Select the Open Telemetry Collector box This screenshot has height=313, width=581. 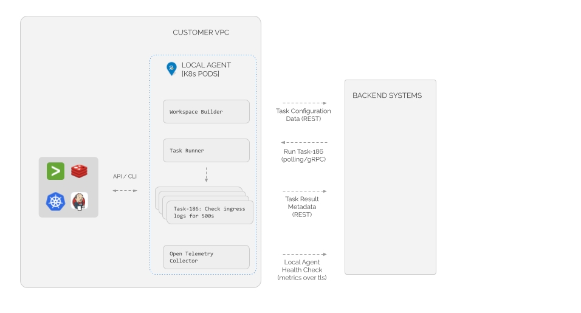[x=206, y=257]
